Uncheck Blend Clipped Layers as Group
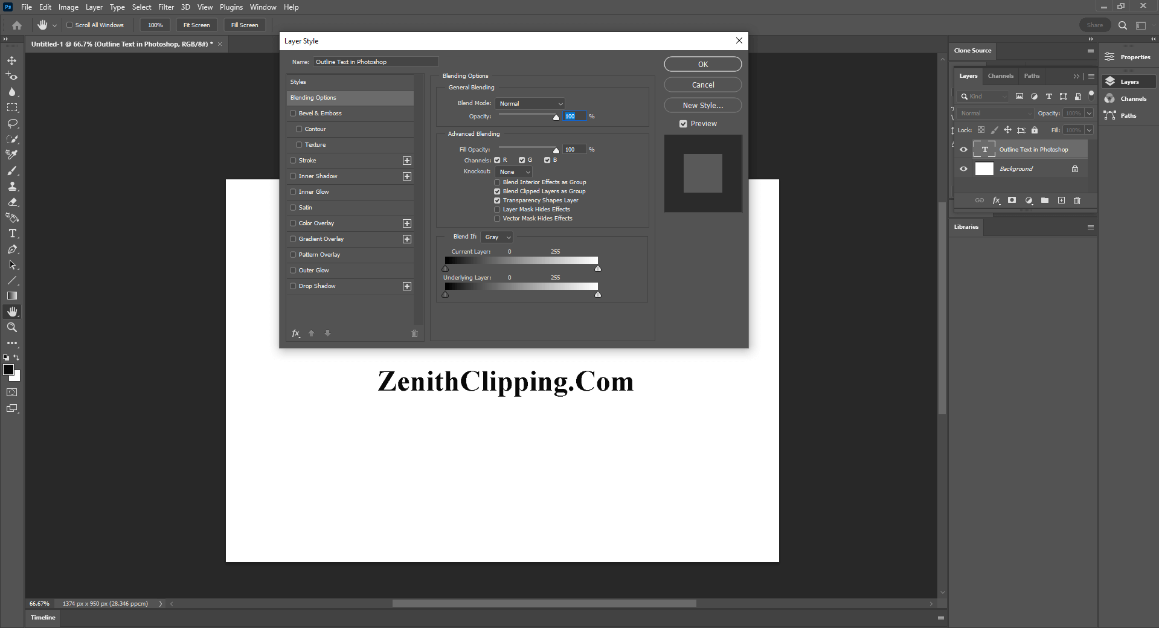This screenshot has width=1159, height=628. point(496,191)
